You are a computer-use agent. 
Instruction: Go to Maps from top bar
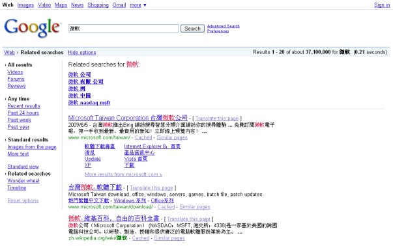(61, 5)
